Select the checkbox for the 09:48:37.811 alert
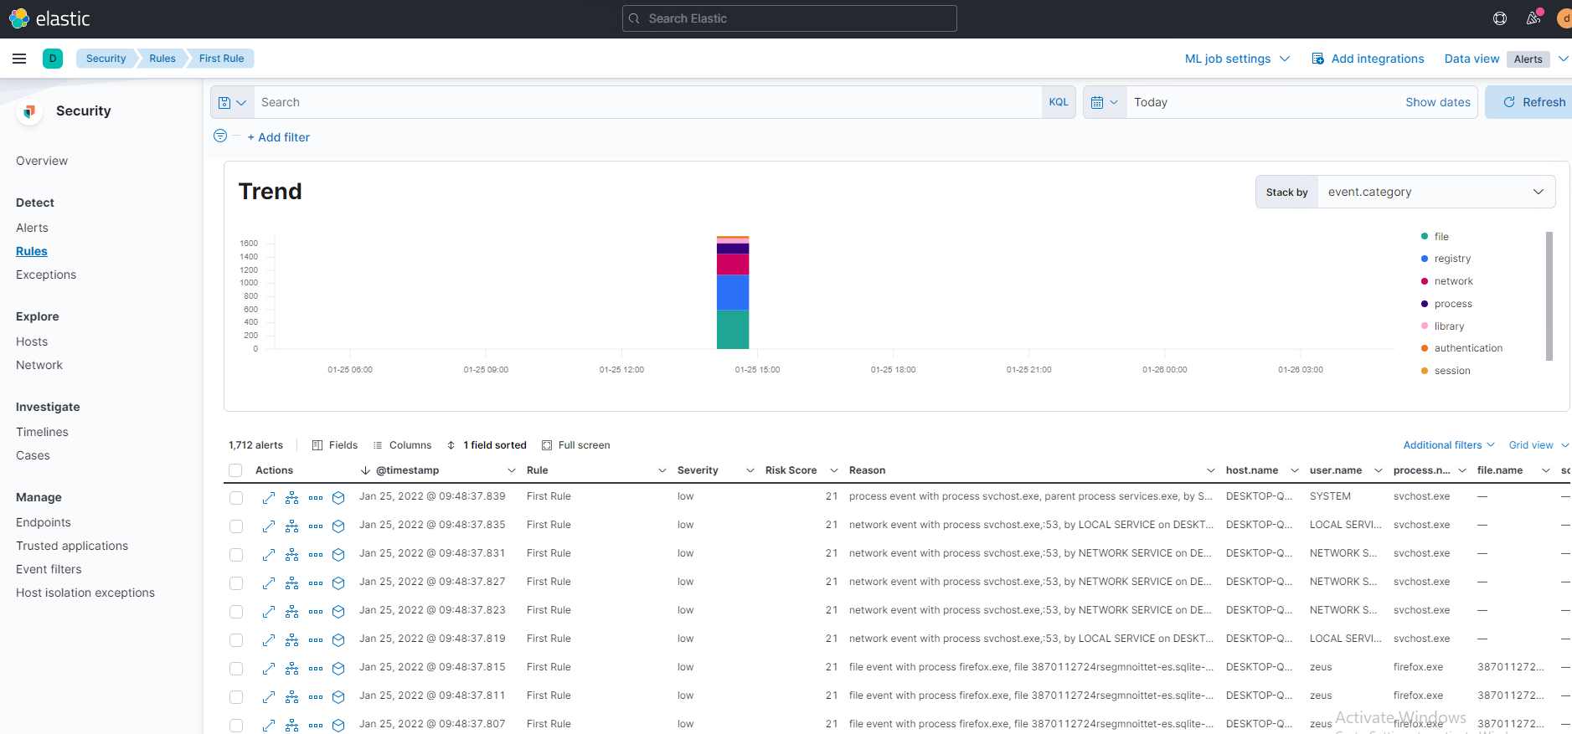The image size is (1572, 734). pos(236,697)
